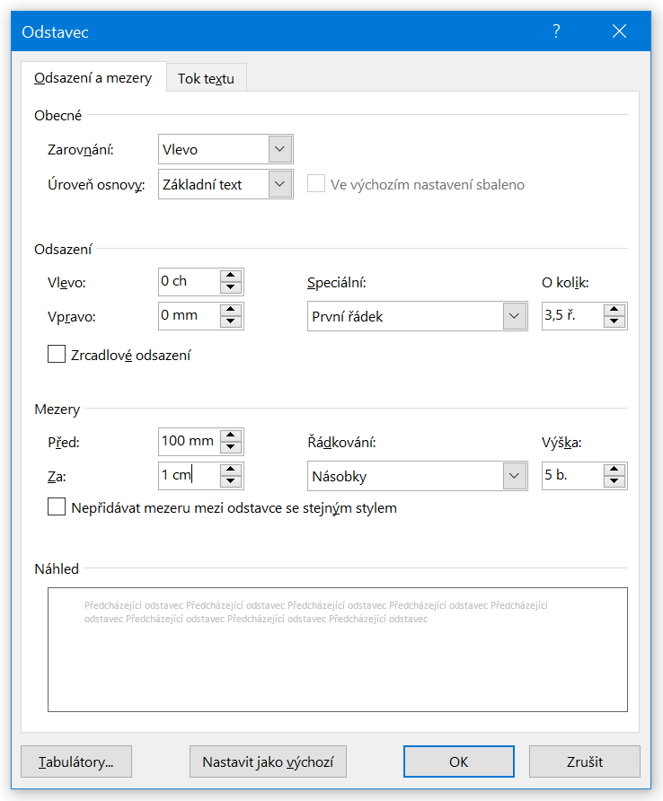The width and height of the screenshot is (663, 801).
Task: Click Nastavit jako výchozí button
Action: (268, 761)
